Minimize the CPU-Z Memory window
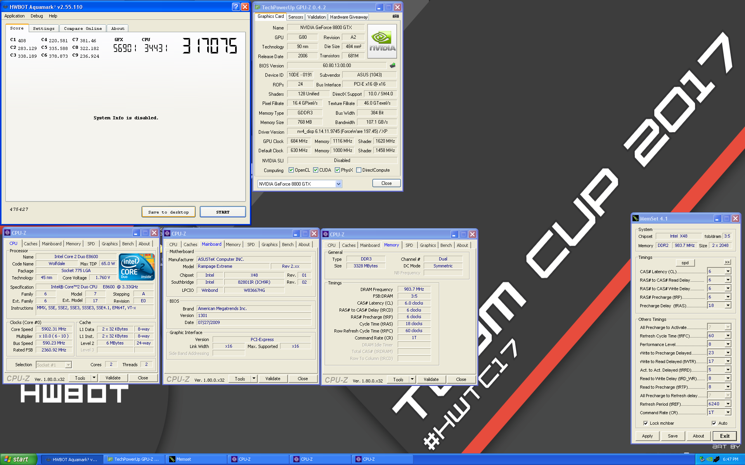Viewport: 745px width, 465px height. pos(454,234)
